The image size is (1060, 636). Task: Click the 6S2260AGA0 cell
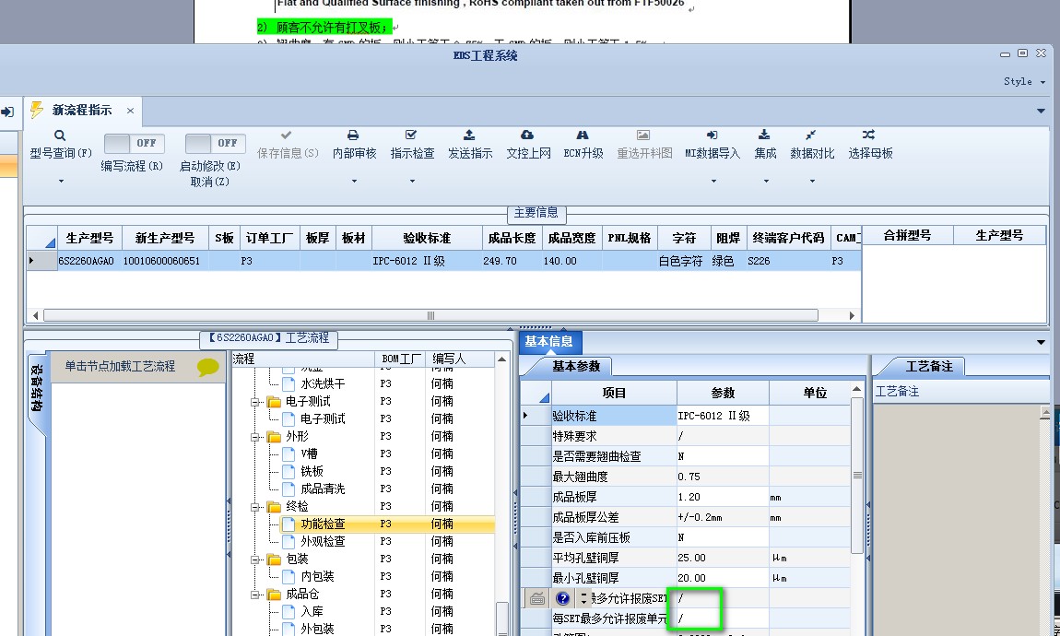tap(89, 261)
